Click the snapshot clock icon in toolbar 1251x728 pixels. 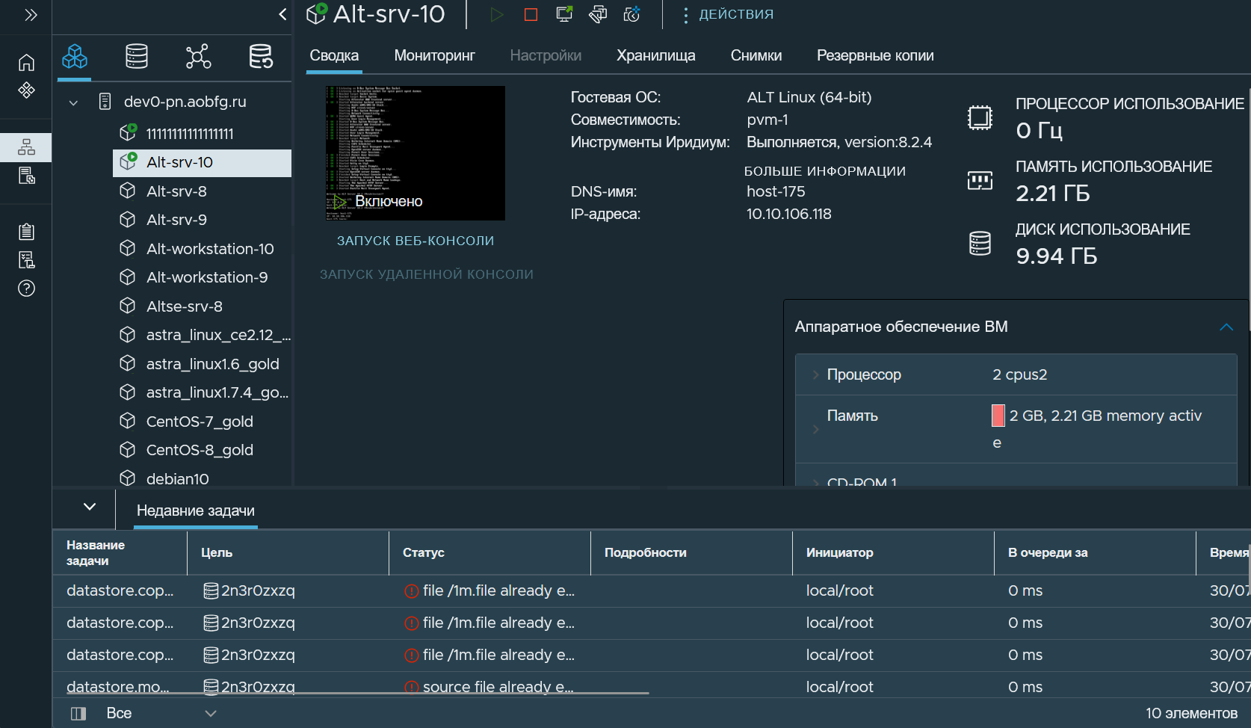click(x=632, y=14)
